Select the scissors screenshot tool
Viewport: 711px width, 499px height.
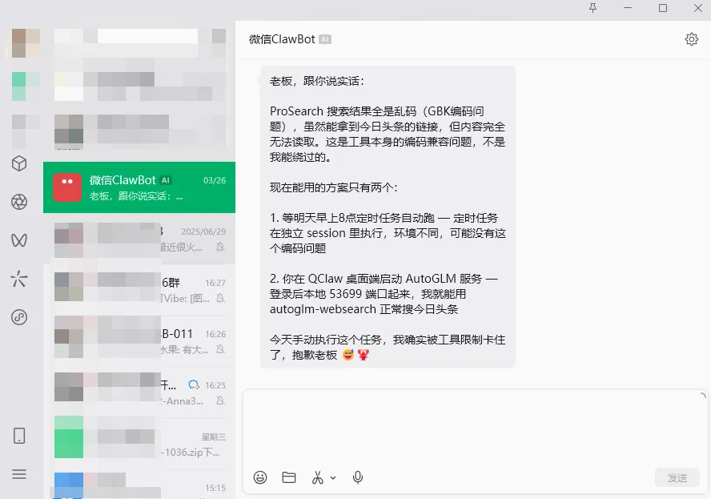pyautogui.click(x=317, y=477)
